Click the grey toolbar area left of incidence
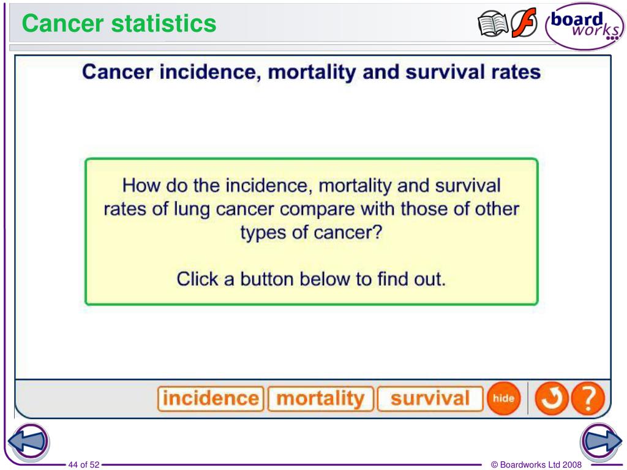This screenshot has height=470, width=627. [x=86, y=398]
